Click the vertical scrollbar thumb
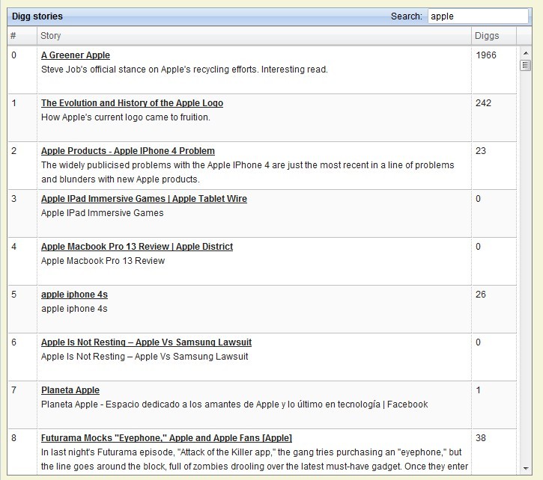Viewport: 543px width, 480px height. click(526, 65)
